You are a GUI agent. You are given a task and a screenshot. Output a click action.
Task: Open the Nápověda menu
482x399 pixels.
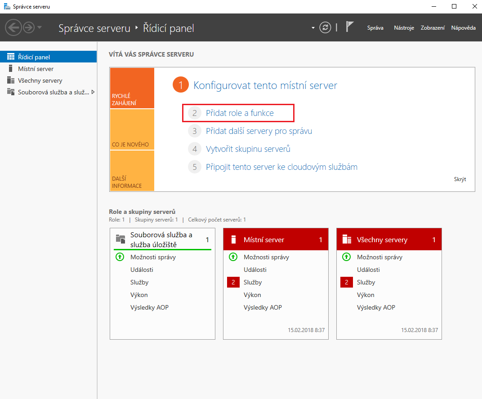[x=463, y=28]
